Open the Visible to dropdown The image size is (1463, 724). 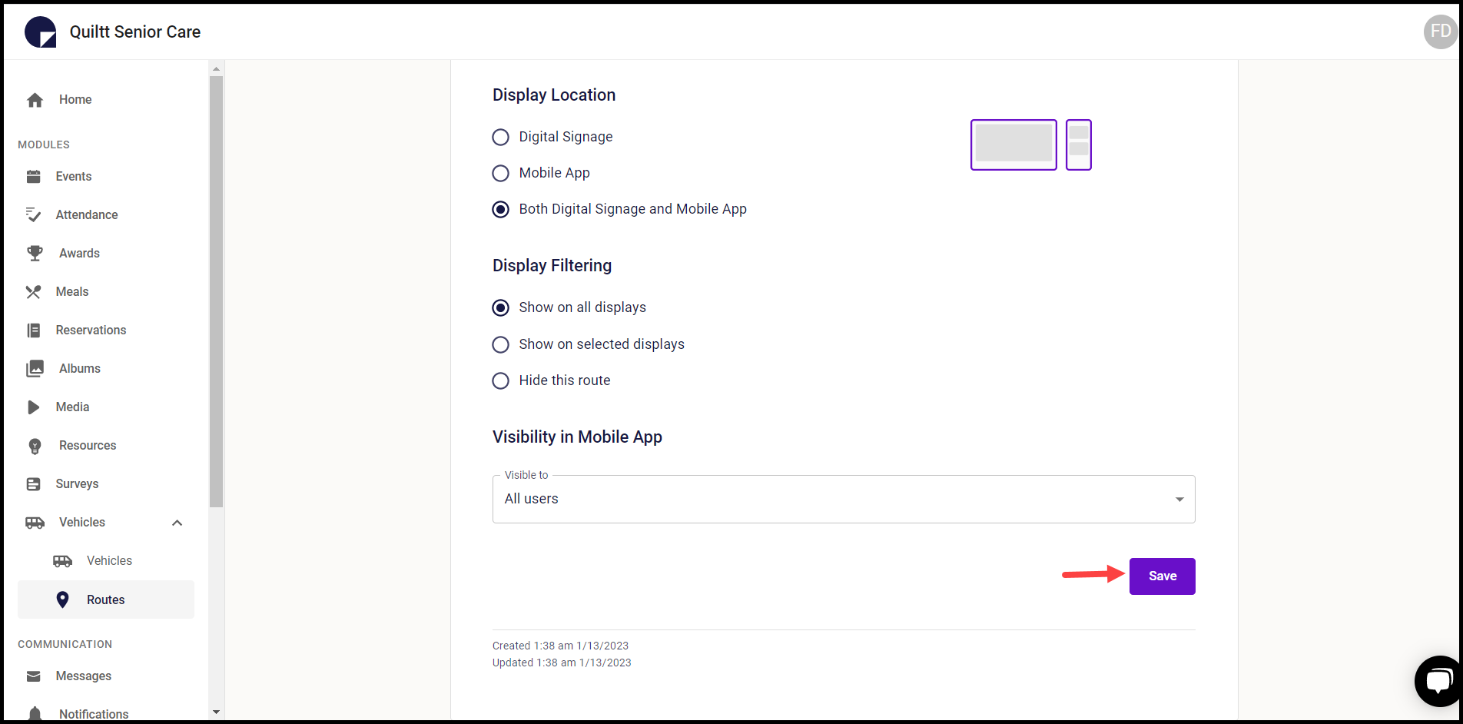pyautogui.click(x=1179, y=499)
